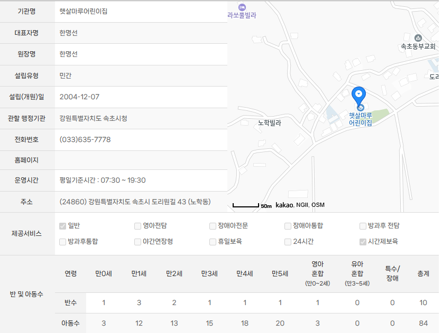Click the 속초동부교회 church icon on map
442x333 pixels.
pos(418,37)
